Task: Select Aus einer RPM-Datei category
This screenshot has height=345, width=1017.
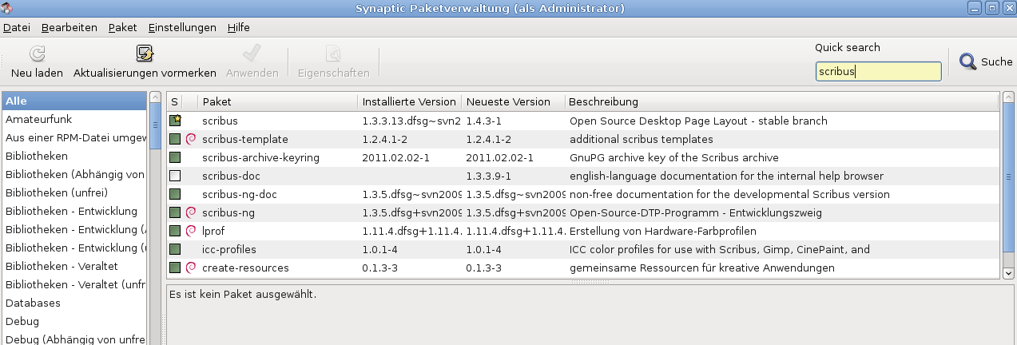Action: [x=74, y=137]
